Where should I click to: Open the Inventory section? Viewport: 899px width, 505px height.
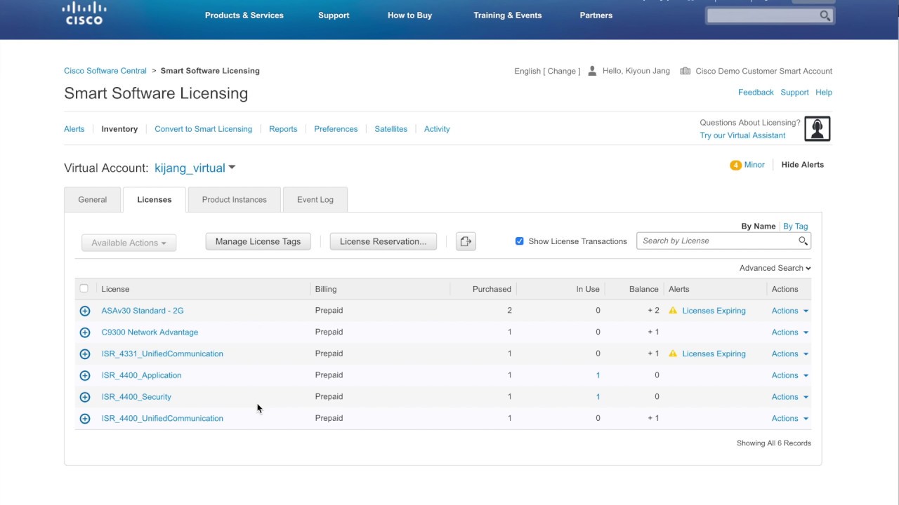[x=119, y=129]
